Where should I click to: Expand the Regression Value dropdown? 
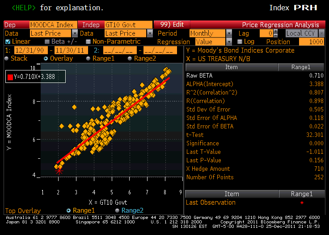[229, 41]
